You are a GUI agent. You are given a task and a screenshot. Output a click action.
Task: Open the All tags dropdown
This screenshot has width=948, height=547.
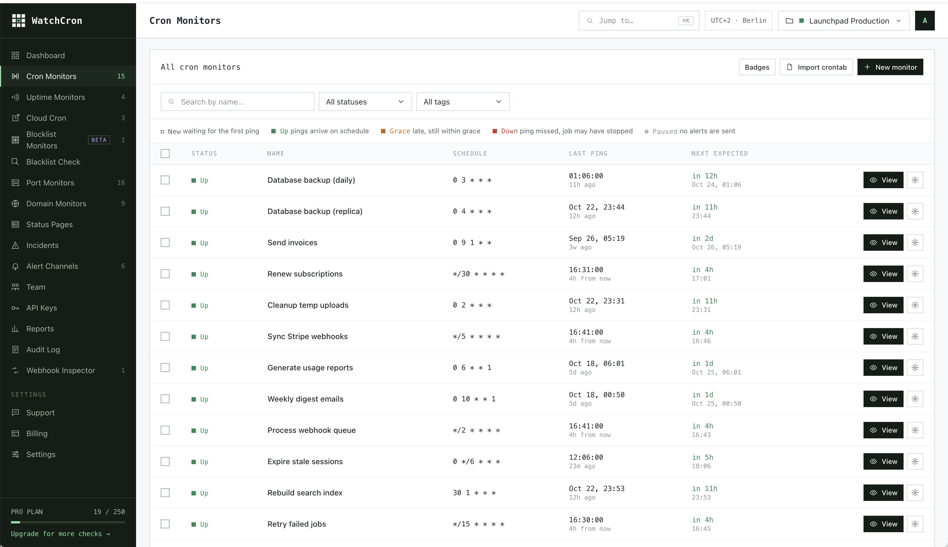(463, 101)
